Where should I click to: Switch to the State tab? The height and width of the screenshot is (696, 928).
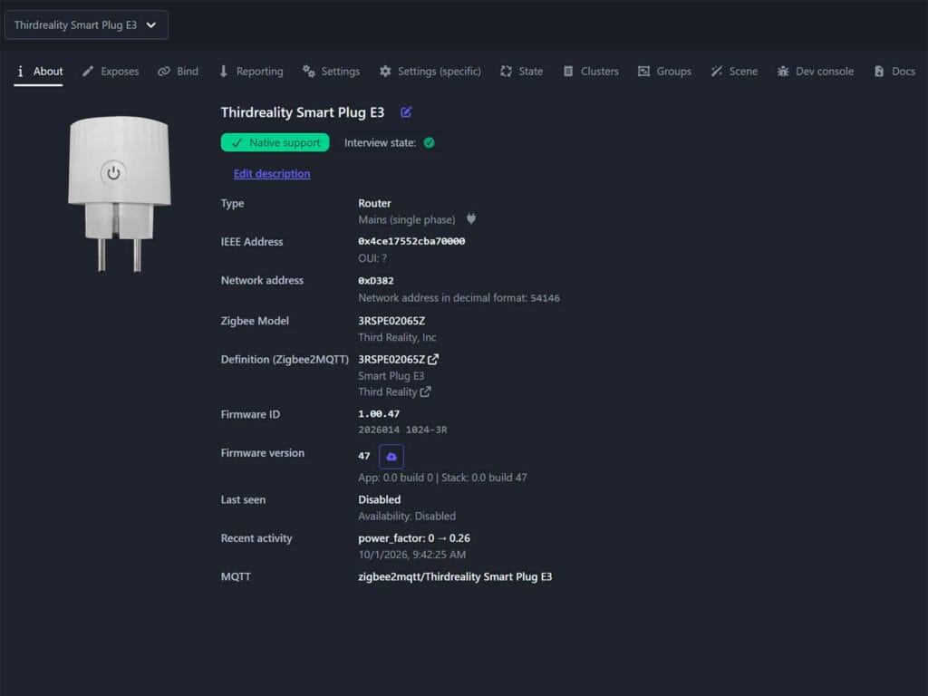pyautogui.click(x=521, y=72)
